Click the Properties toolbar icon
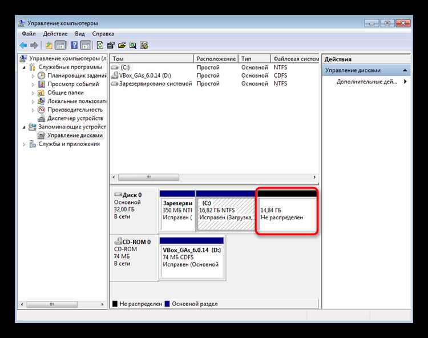Image resolution: width=428 pixels, height=338 pixels. point(111,45)
